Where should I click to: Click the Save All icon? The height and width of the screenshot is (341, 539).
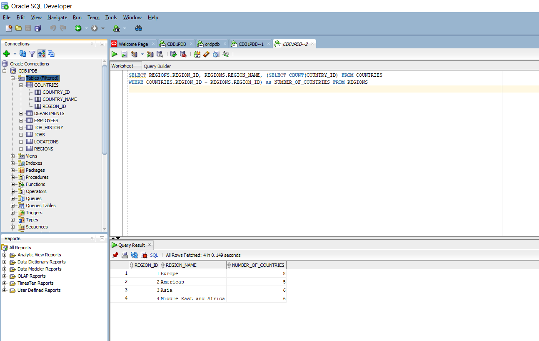[38, 28]
